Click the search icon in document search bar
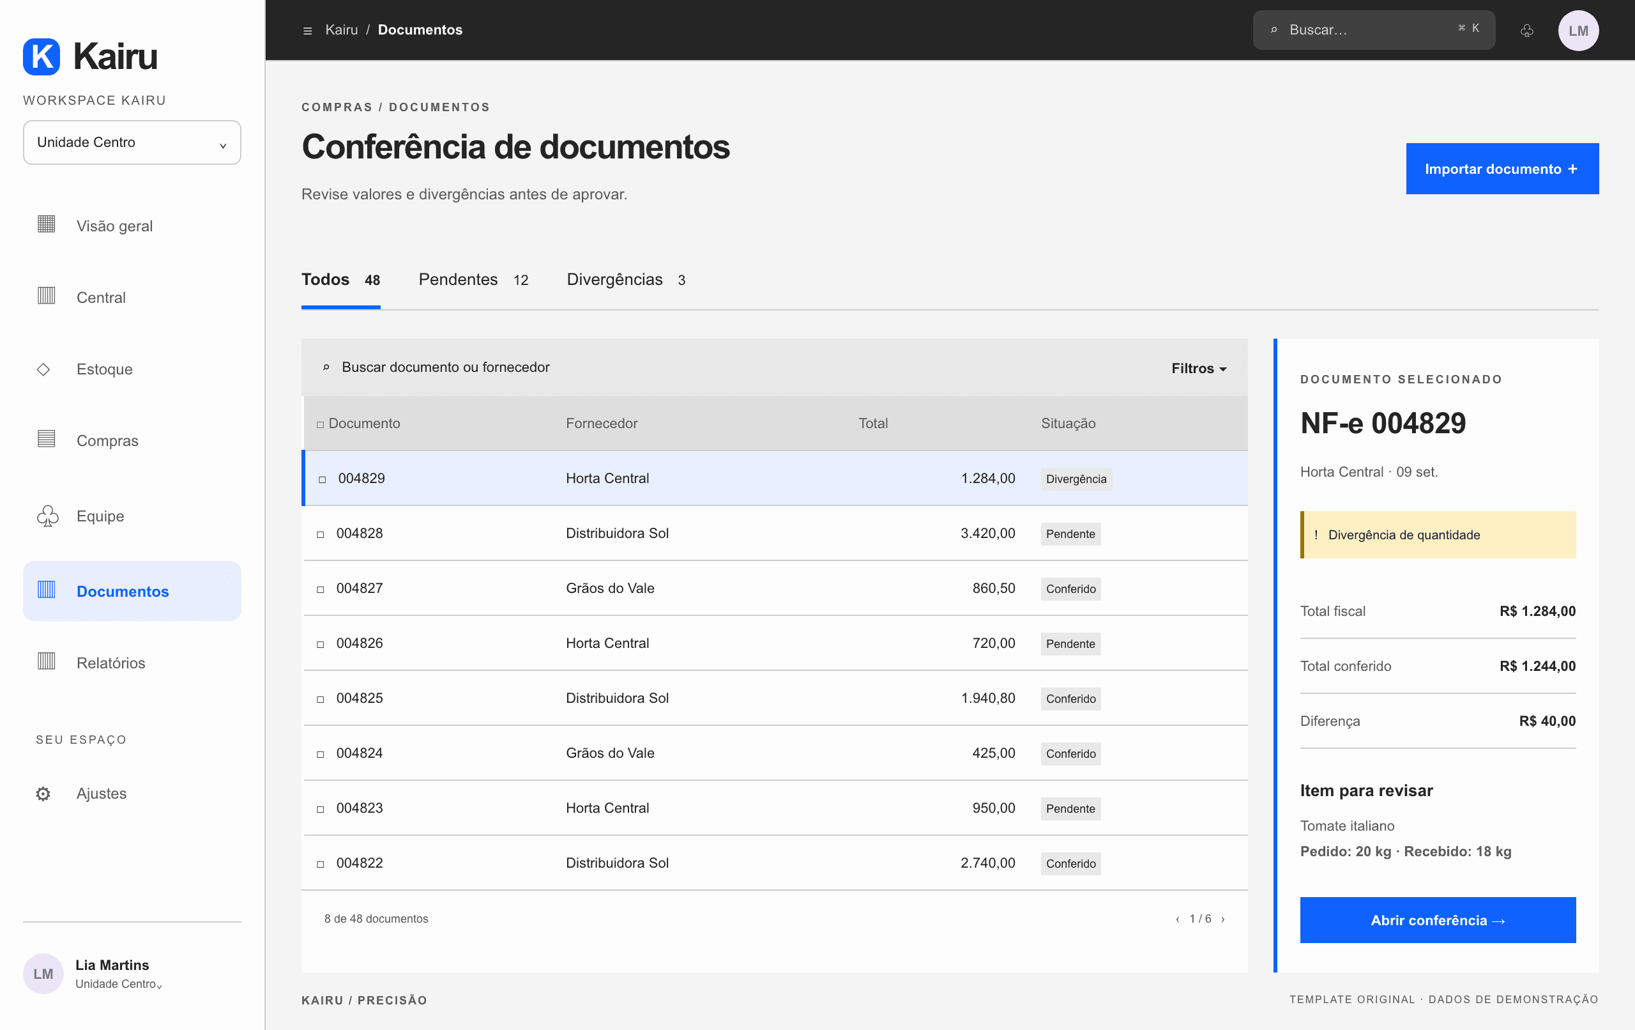The height and width of the screenshot is (1030, 1635). tap(326, 367)
